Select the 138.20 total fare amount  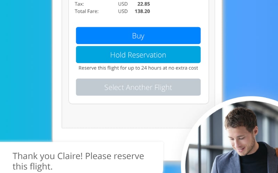(x=142, y=11)
